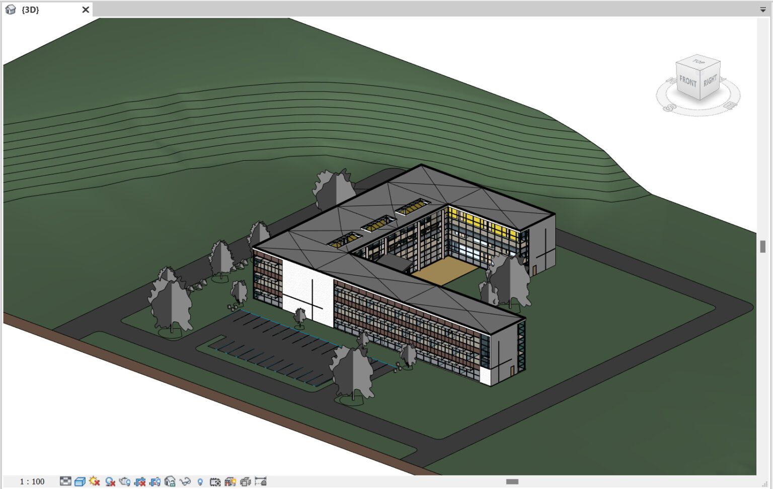Turn shadows on
The height and width of the screenshot is (489, 773).
pos(110,481)
